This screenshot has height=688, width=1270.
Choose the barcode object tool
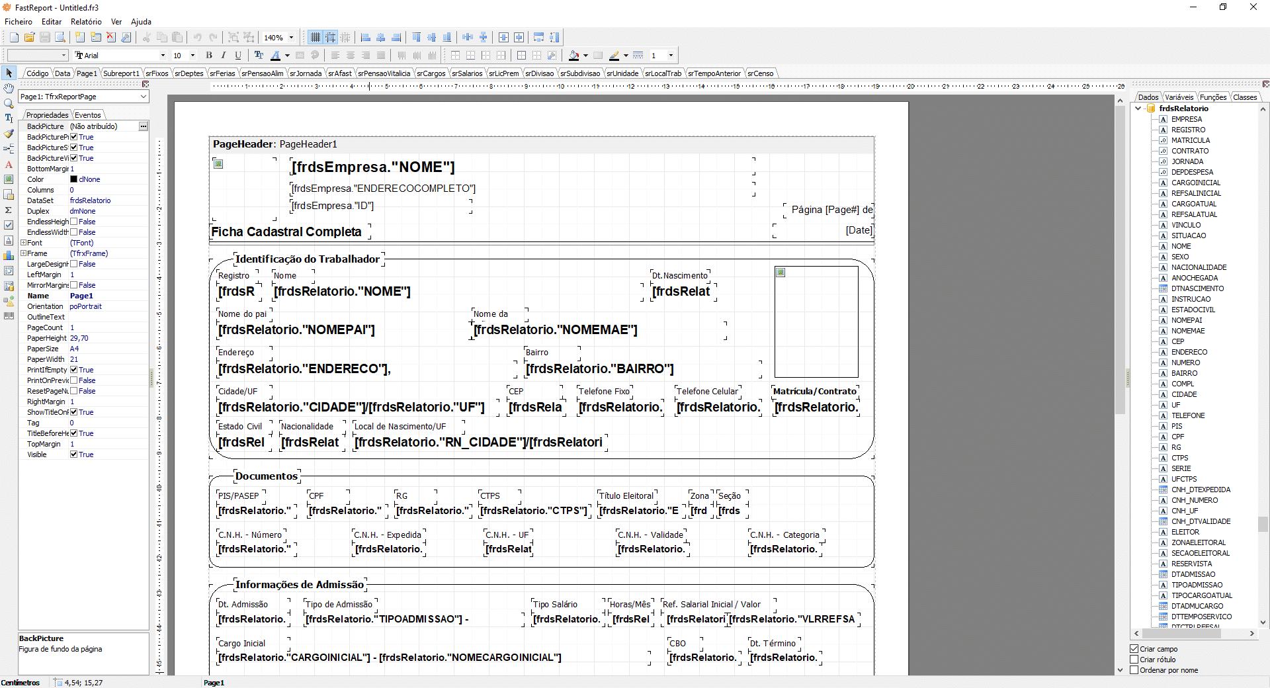[x=9, y=316]
